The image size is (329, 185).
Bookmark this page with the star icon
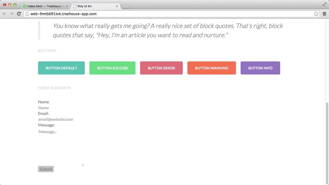click(316, 14)
